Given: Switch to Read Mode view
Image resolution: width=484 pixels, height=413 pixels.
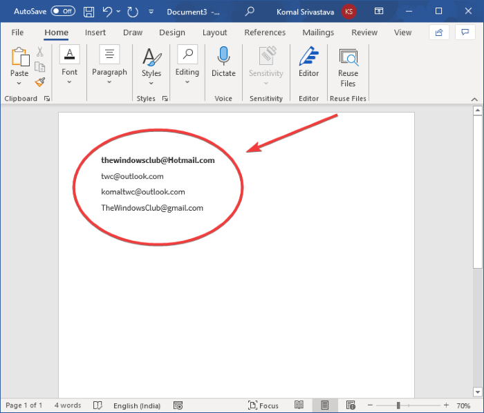Looking at the screenshot, I should coord(299,405).
